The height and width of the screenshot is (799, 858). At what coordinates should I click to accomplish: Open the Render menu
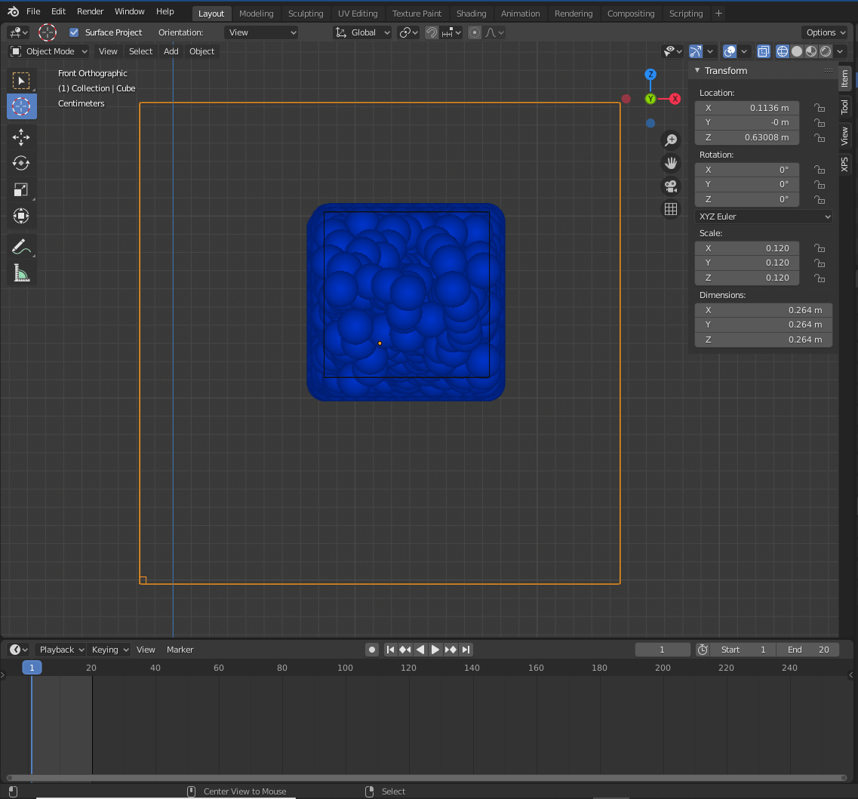pos(90,11)
